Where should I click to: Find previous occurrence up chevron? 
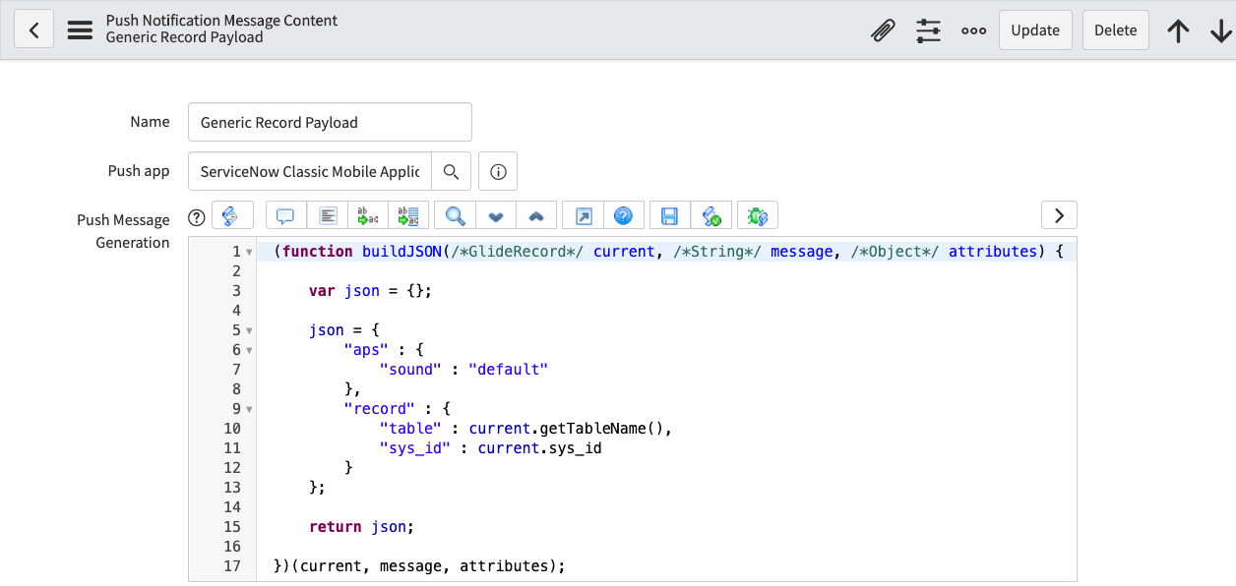[536, 215]
